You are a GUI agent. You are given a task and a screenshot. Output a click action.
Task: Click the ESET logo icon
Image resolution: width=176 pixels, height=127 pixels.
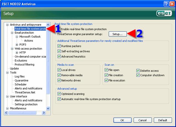coord(164,14)
